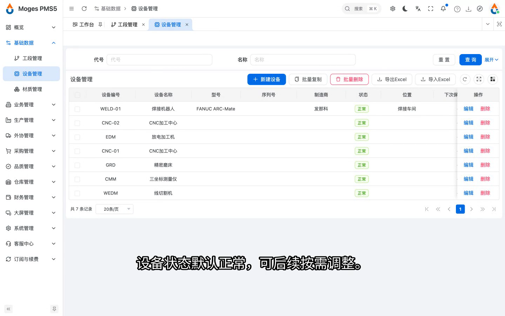Image resolution: width=505 pixels, height=316 pixels.
Task: Check the WEDM row checkbox
Action: (x=78, y=193)
